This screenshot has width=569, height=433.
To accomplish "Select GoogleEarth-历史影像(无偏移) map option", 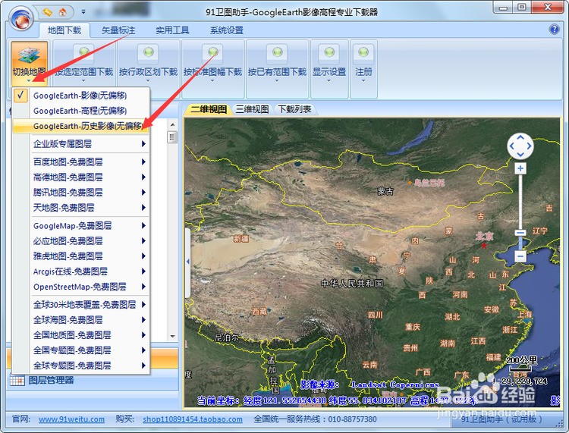I will [81, 126].
